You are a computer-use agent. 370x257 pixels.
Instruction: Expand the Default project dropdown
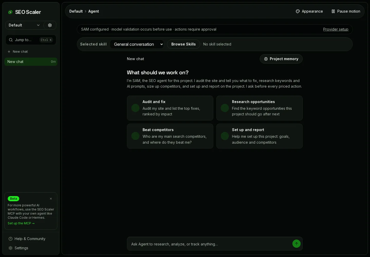[24, 25]
